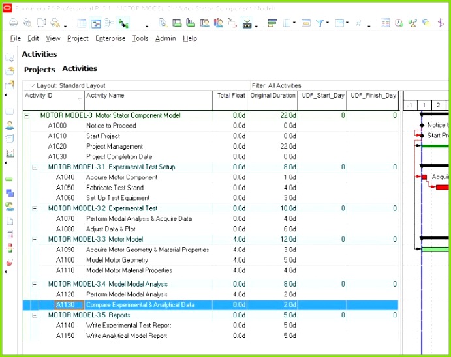Viewport: 451px width, 357px height.
Task: Click the Columns icon in the toolbar
Action: 287,23
